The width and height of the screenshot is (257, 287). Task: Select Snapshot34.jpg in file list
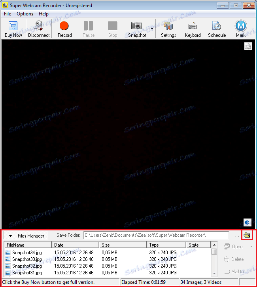click(x=27, y=253)
